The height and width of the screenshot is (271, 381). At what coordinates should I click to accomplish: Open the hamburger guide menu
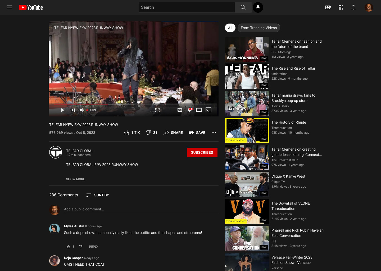[x=10, y=7]
